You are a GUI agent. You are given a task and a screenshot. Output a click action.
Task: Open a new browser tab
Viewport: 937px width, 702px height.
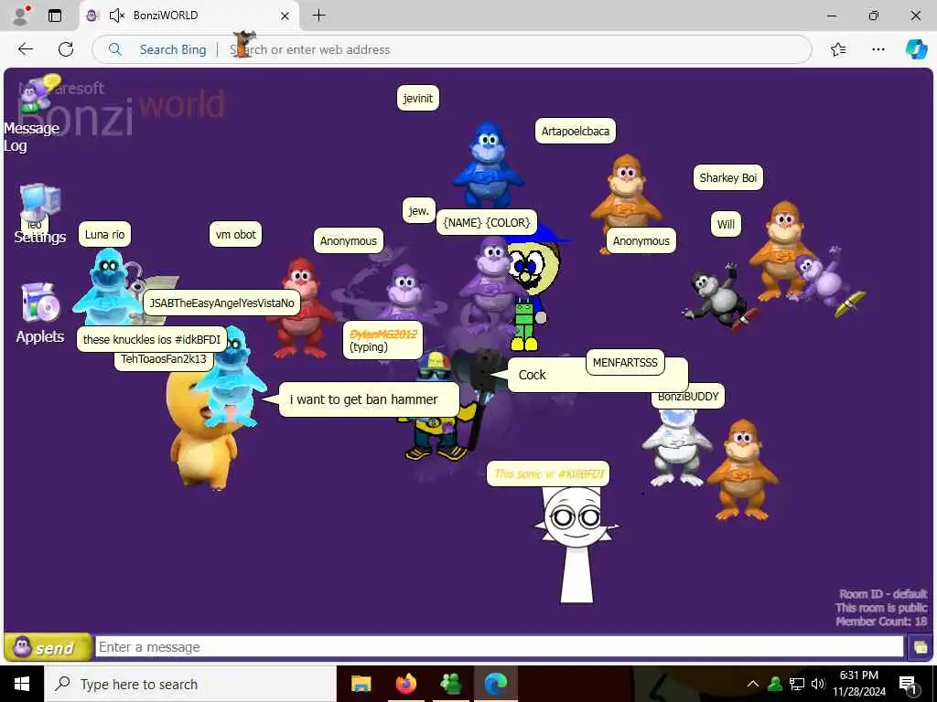(x=318, y=16)
